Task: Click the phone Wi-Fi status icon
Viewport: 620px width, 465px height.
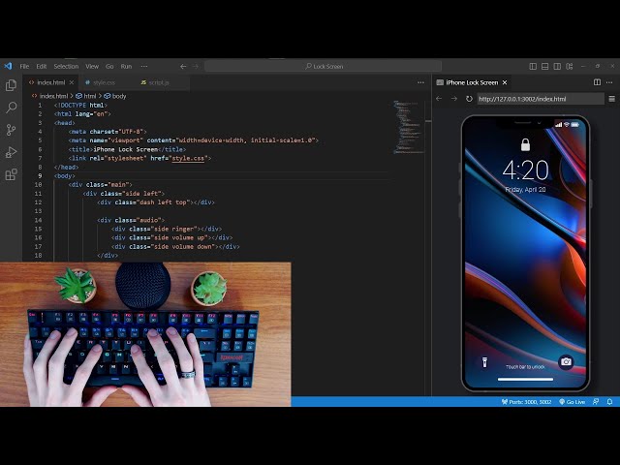Action: [566, 125]
